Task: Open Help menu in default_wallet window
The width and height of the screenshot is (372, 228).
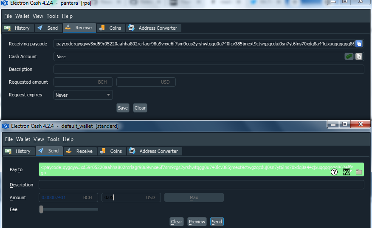Action: 68,139
